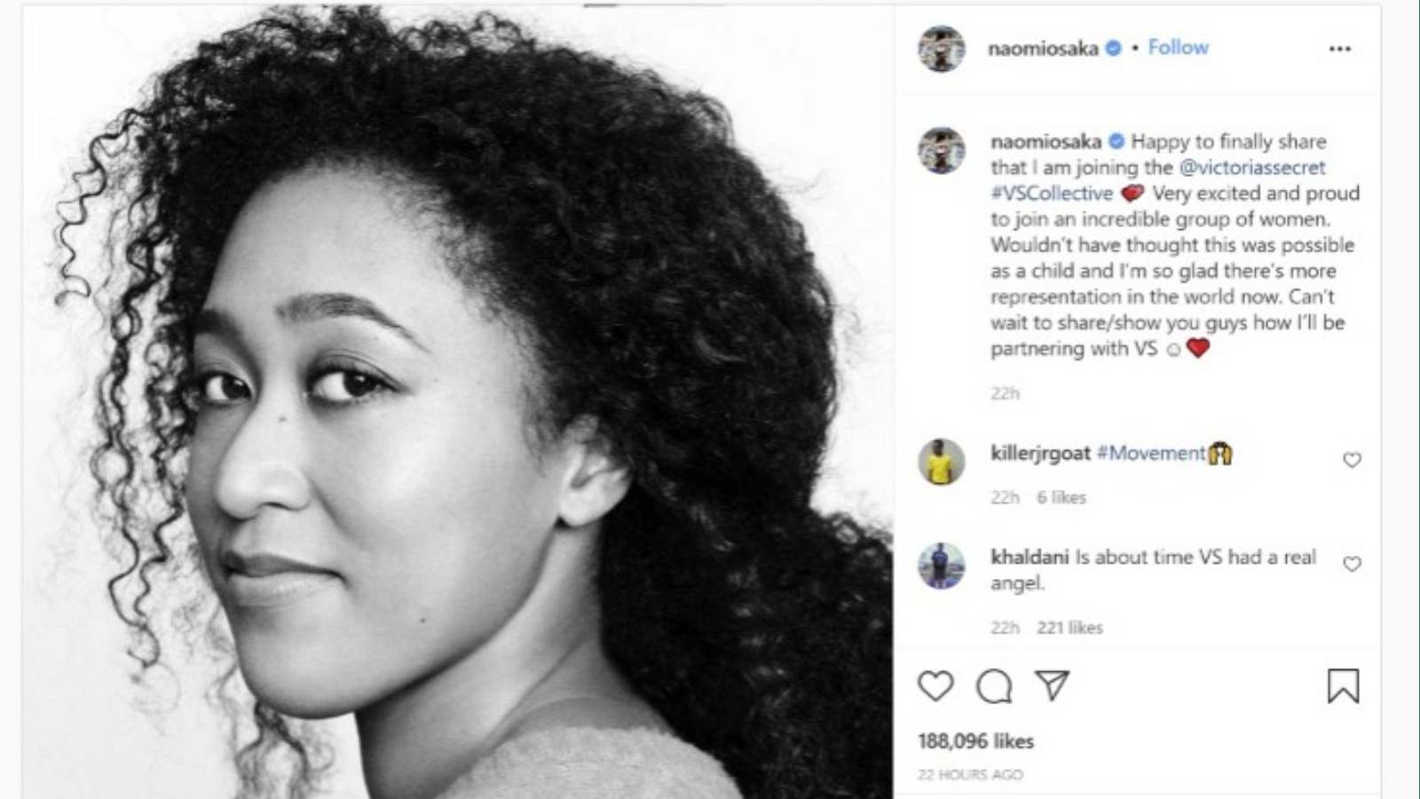Viewport: 1420px width, 799px height.
Task: Open the naomiosaka username in header
Action: 1043,49
